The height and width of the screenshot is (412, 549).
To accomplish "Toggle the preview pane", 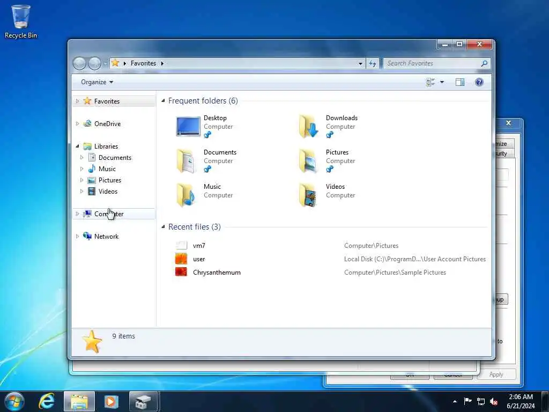I will click(x=459, y=82).
